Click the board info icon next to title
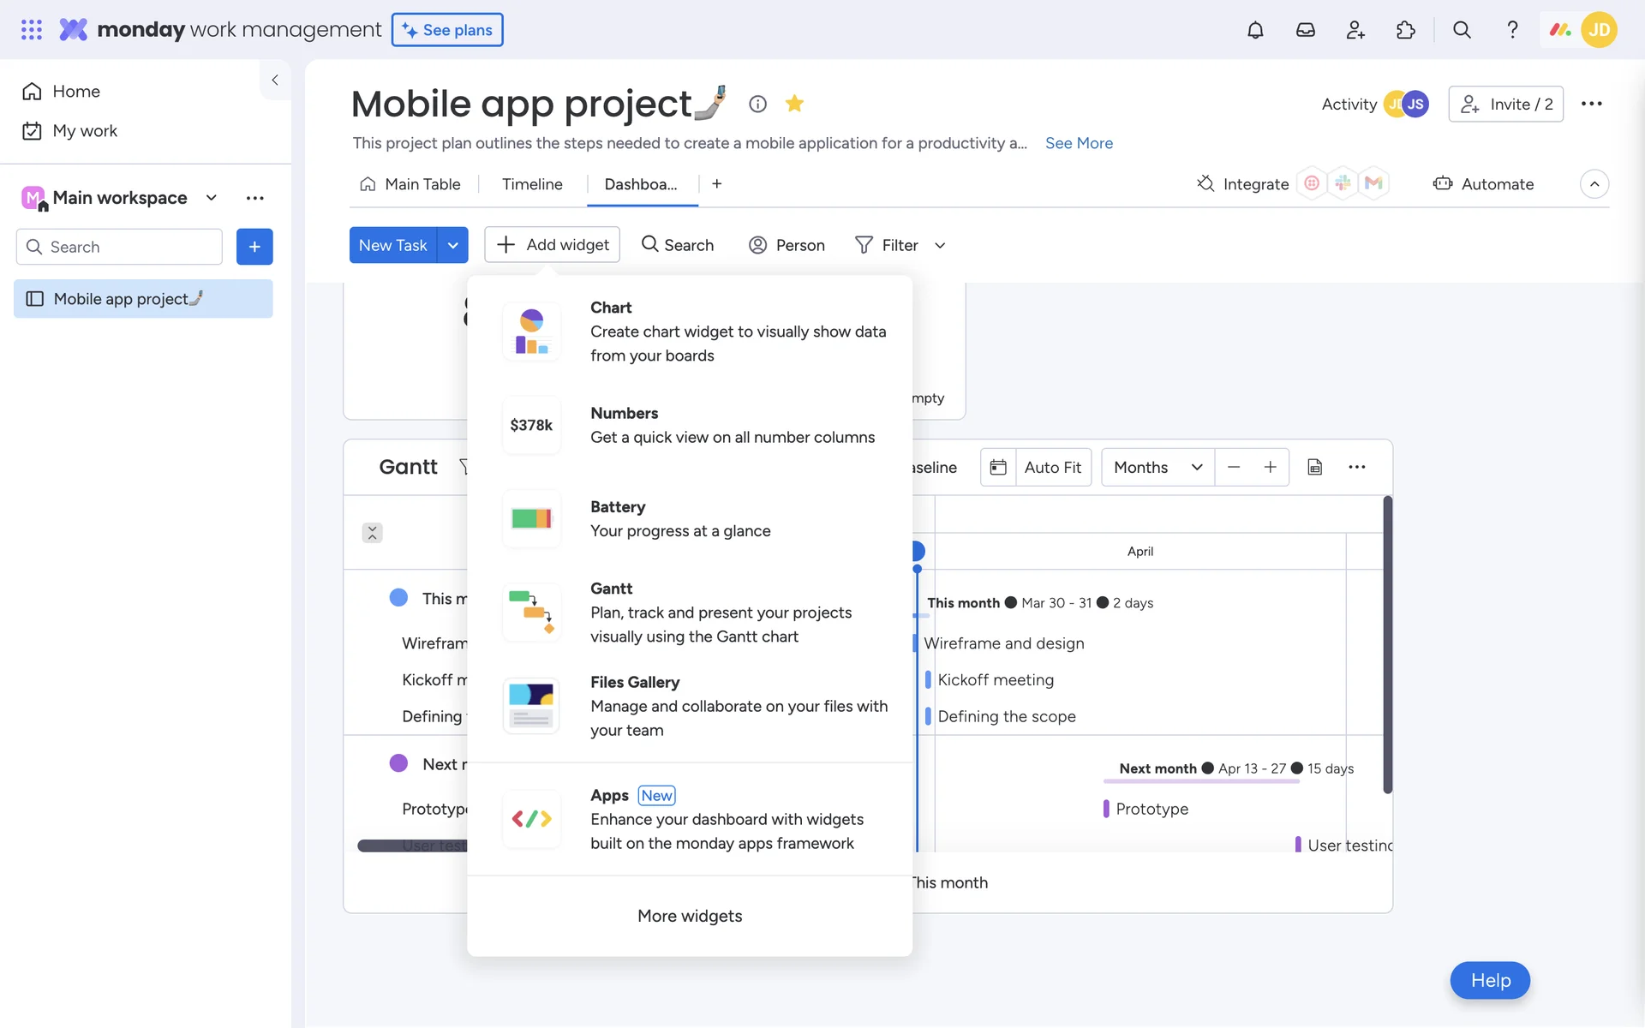1645x1028 pixels. point(757,104)
